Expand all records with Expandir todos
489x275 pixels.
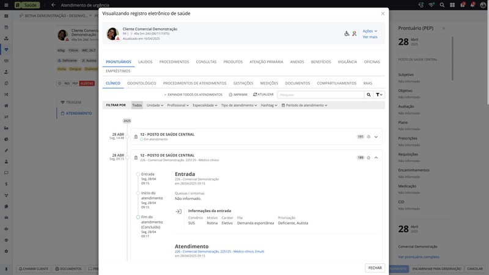193,95
